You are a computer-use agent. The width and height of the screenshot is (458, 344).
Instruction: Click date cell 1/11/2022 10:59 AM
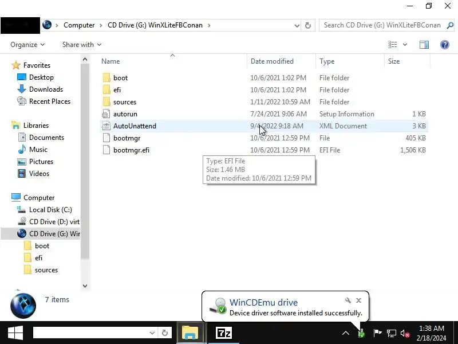tap(280, 102)
